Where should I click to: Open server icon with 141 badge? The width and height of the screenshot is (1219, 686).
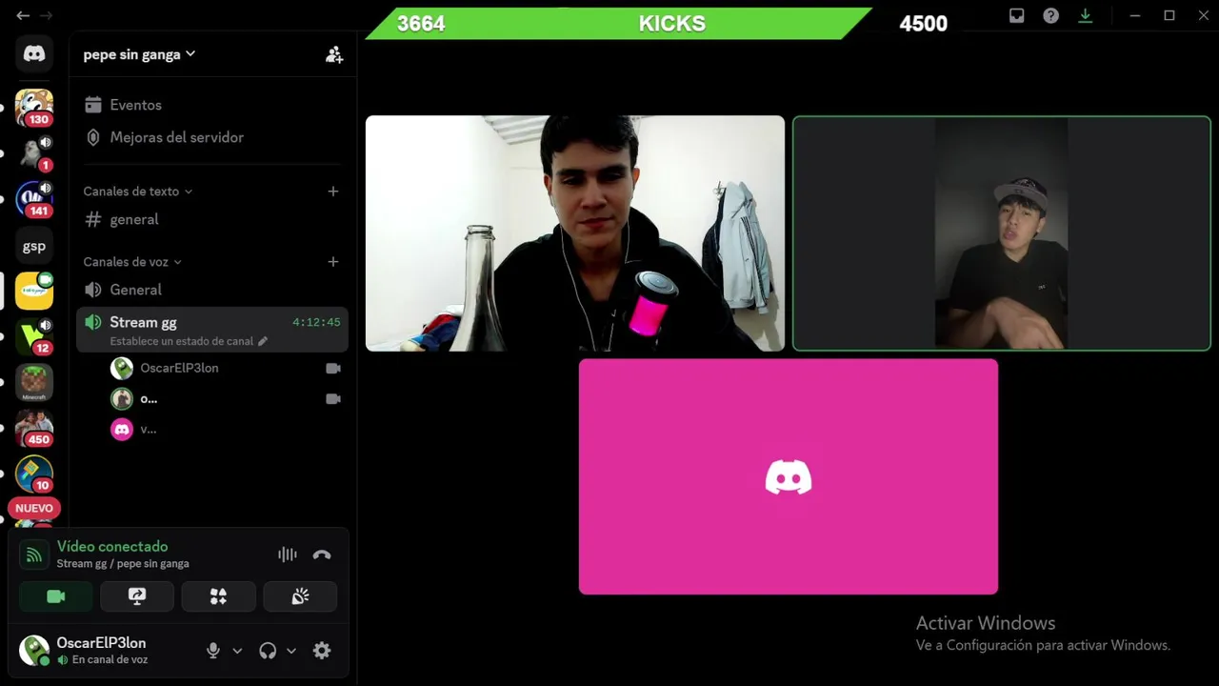tap(34, 199)
